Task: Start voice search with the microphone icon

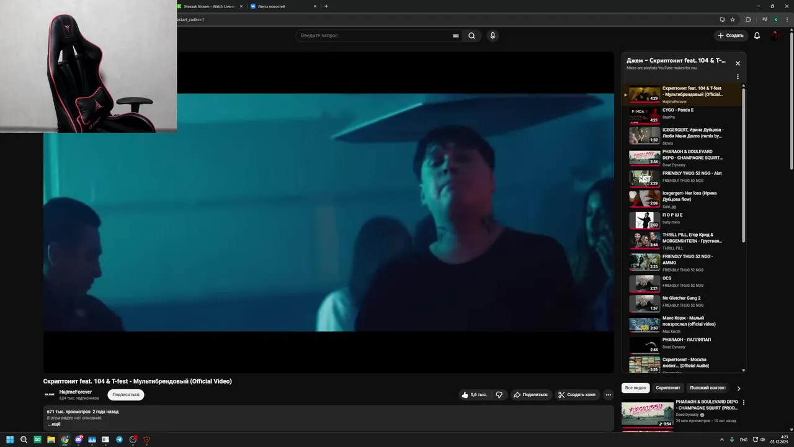Action: pyautogui.click(x=493, y=36)
